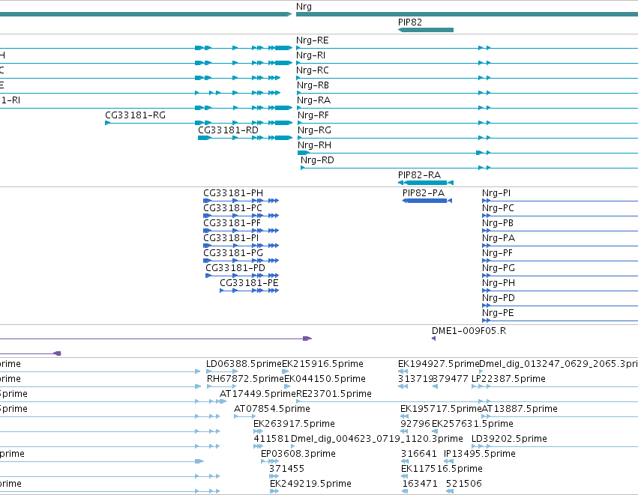Click EST EP03608.3prime

[298, 454]
